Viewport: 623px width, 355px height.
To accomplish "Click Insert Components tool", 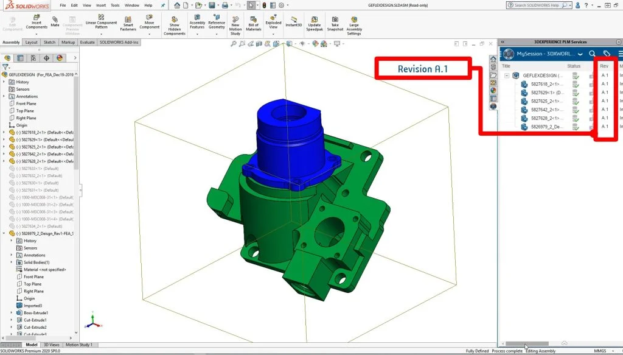I will 37,23.
